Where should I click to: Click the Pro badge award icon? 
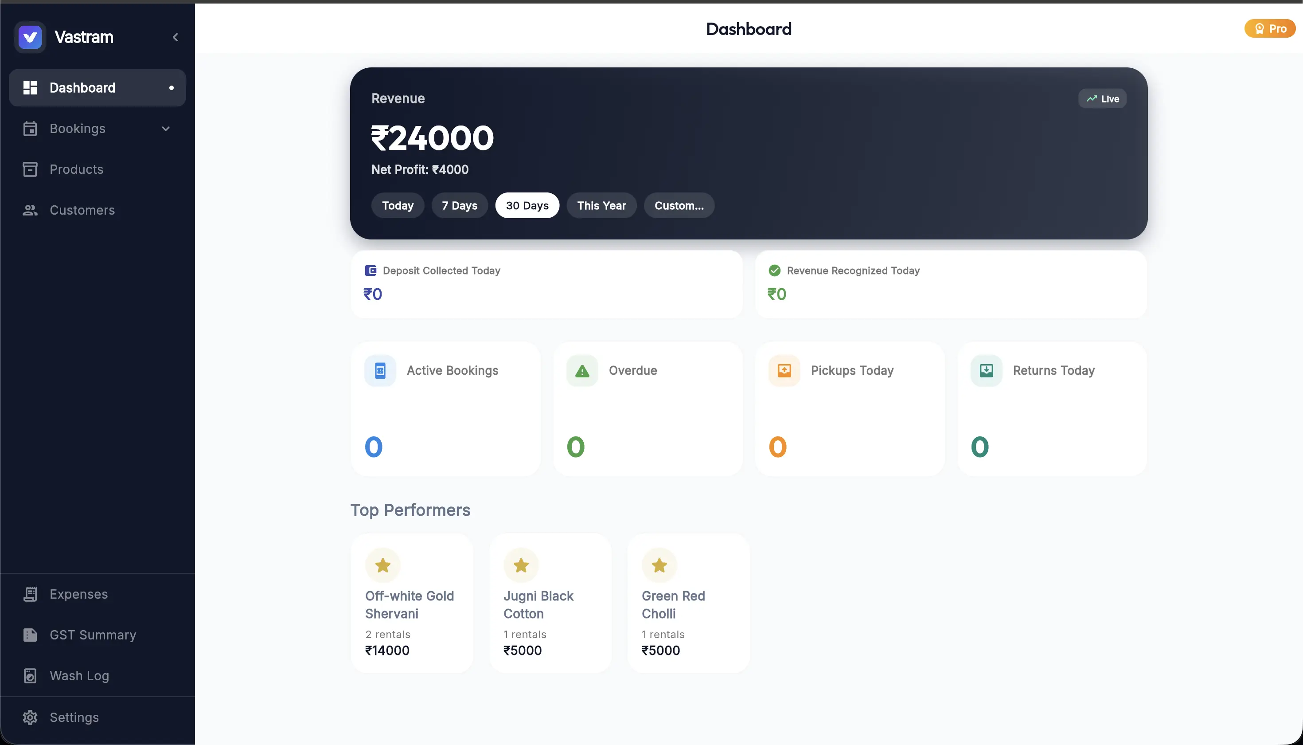[1260, 29]
